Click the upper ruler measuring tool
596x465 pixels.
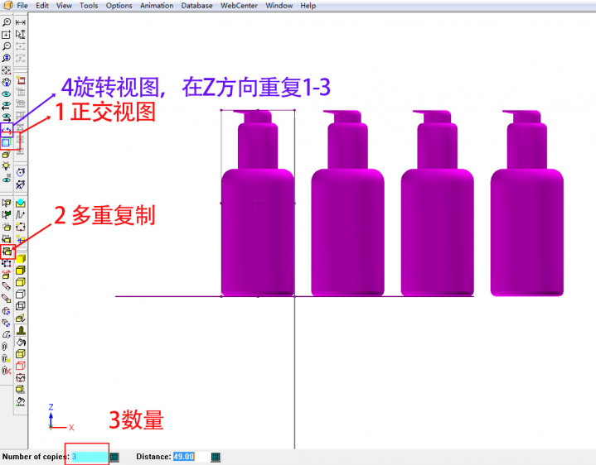tap(7, 287)
